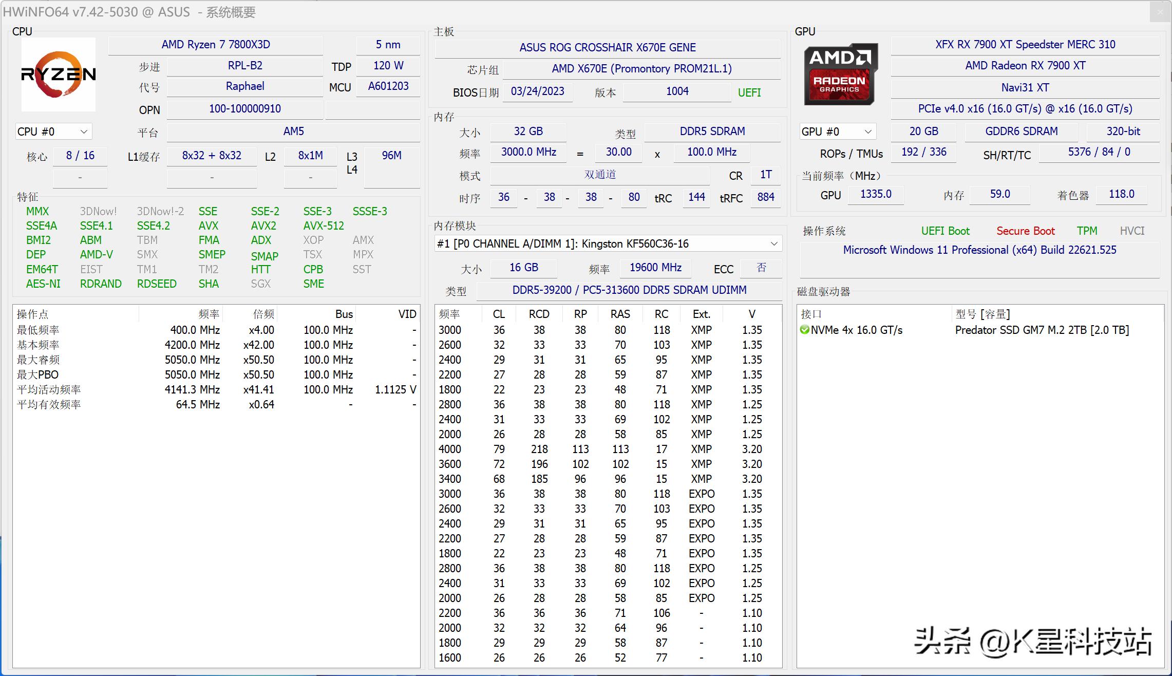Screen dimensions: 1172x676
Task: Click the ASUS ROG CROSSHAIR X670E GENE field
Action: 608,47
